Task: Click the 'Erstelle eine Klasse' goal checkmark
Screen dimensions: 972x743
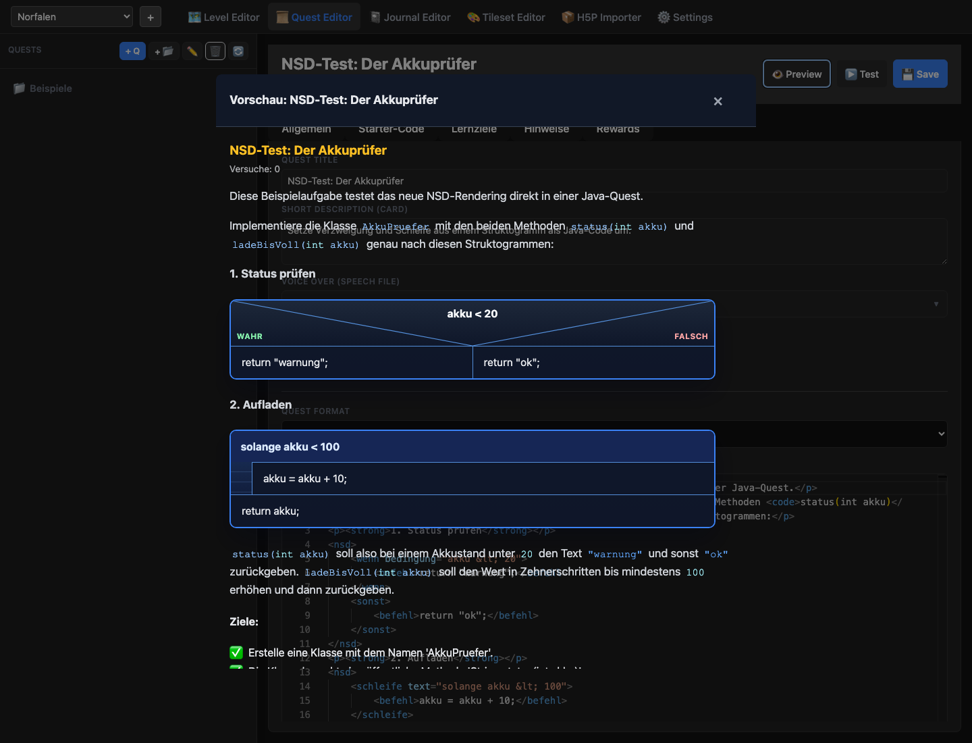Action: coord(236,652)
